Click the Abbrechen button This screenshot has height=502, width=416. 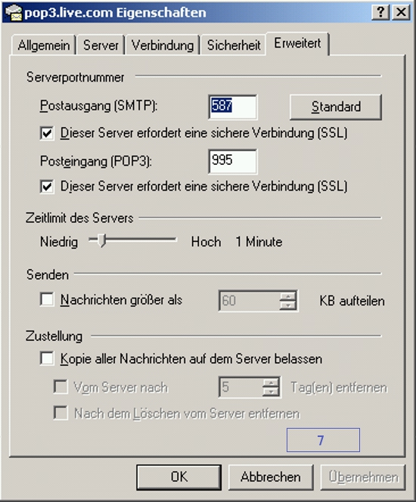pyautogui.click(x=271, y=477)
